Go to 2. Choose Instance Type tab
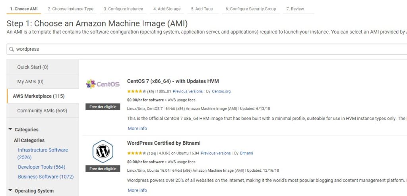This screenshot has width=407, height=196. (x=70, y=9)
